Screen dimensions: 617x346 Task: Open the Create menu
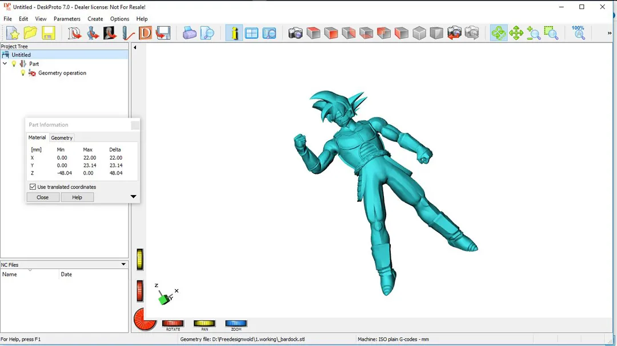[95, 19]
